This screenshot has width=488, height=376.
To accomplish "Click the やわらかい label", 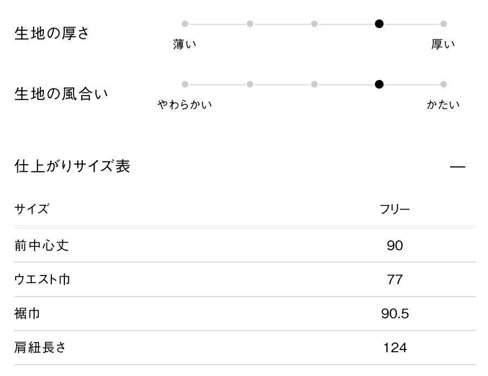I will click(x=185, y=105).
